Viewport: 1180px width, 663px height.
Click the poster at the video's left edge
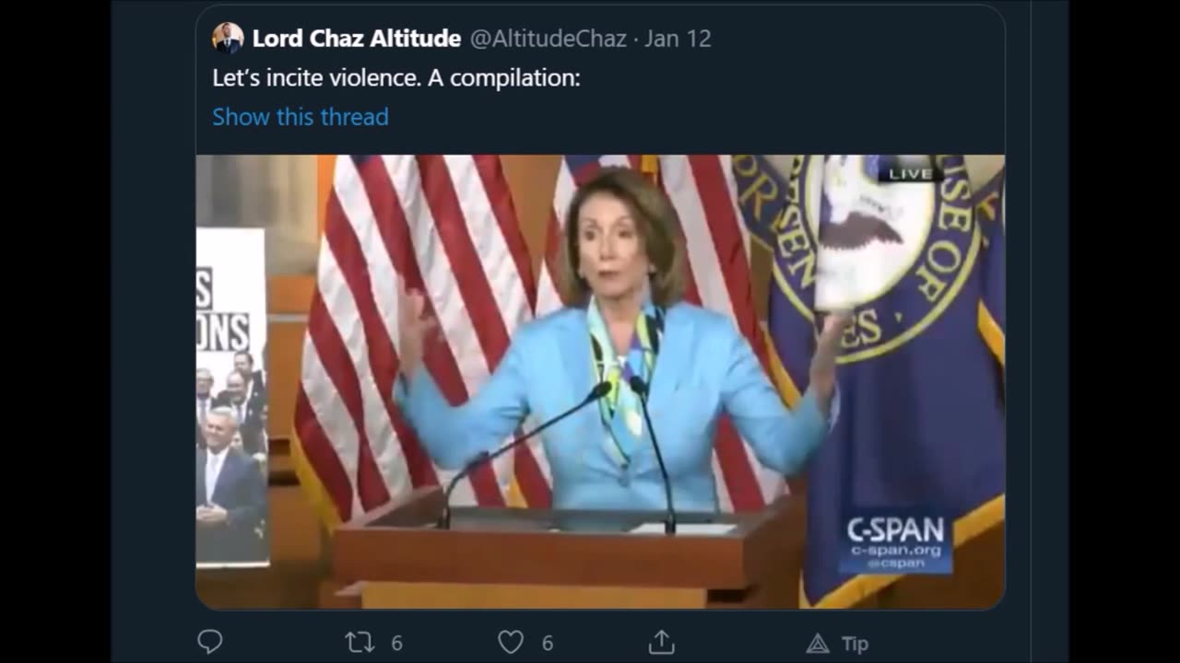coord(232,396)
